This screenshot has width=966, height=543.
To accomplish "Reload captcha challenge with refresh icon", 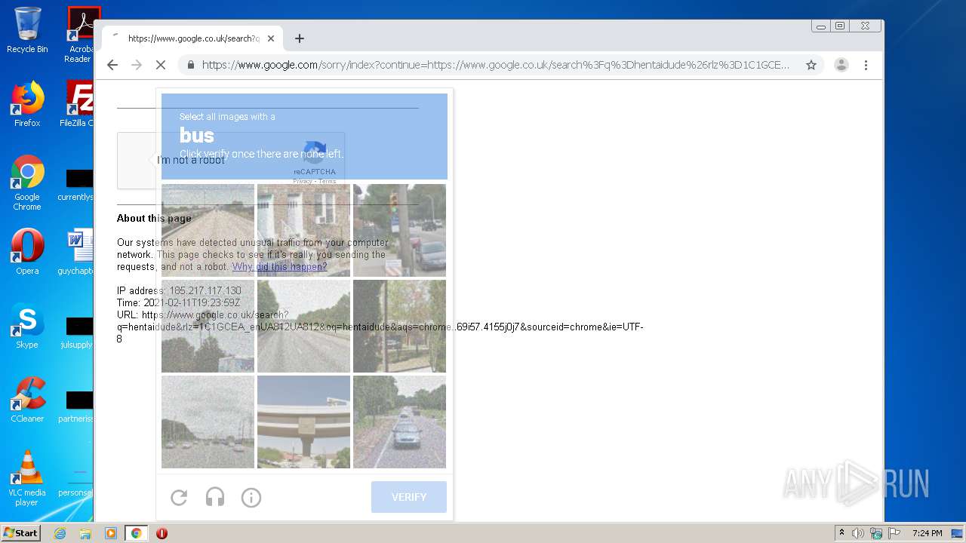I will tap(179, 497).
